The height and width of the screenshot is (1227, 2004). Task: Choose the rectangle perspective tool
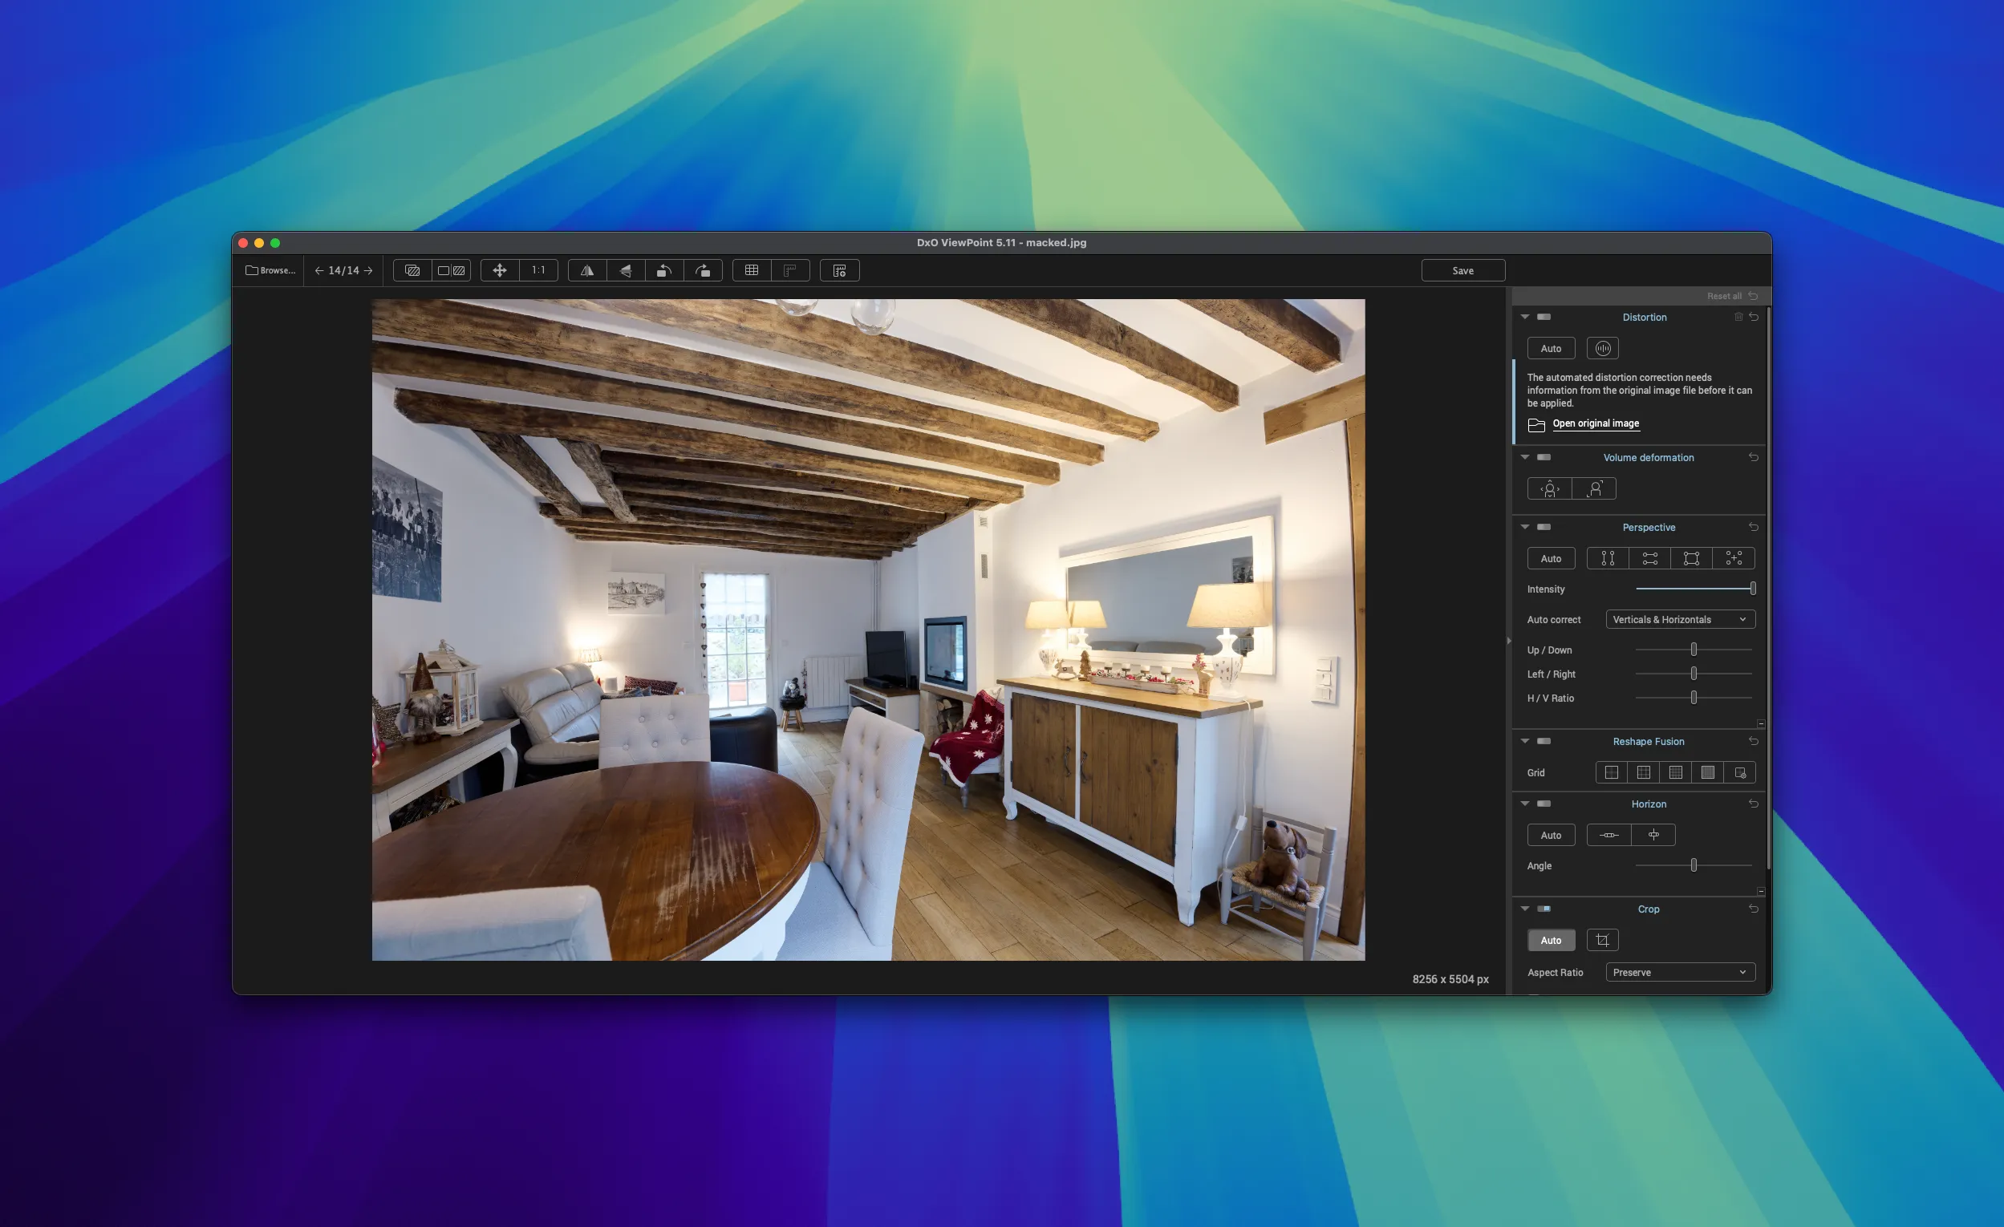click(x=1692, y=559)
